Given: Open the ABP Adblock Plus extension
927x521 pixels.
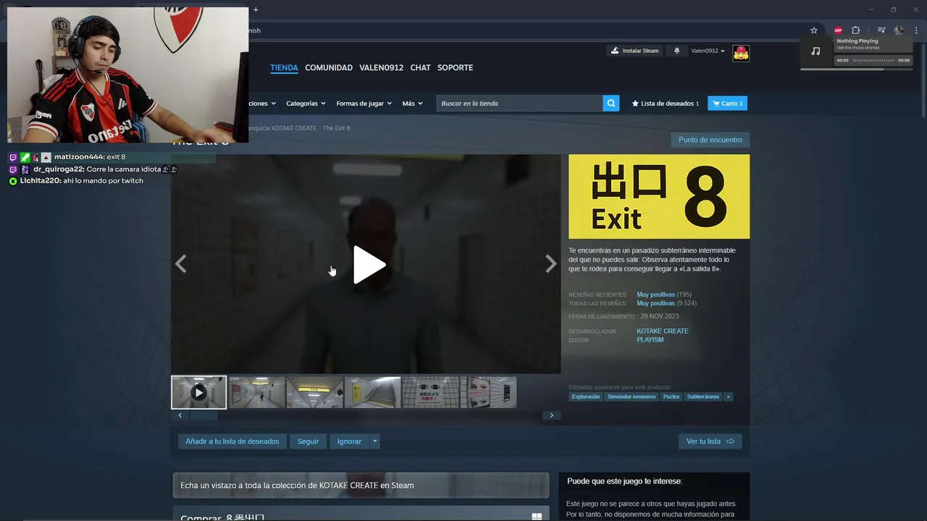Looking at the screenshot, I should point(838,30).
